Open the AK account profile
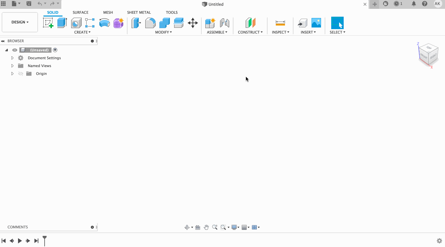 coord(437,4)
